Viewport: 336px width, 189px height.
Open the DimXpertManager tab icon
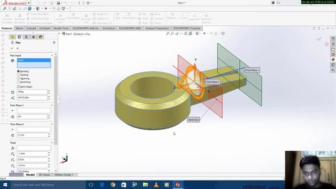pos(34,37)
